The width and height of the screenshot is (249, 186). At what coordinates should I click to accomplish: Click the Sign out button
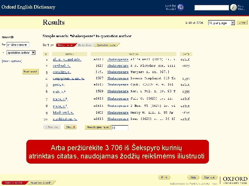coord(209,177)
